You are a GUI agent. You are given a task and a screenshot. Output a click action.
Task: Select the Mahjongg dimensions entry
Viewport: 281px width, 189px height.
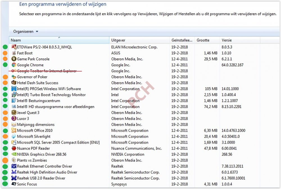click(x=36, y=125)
